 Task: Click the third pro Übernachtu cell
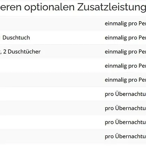125,122
